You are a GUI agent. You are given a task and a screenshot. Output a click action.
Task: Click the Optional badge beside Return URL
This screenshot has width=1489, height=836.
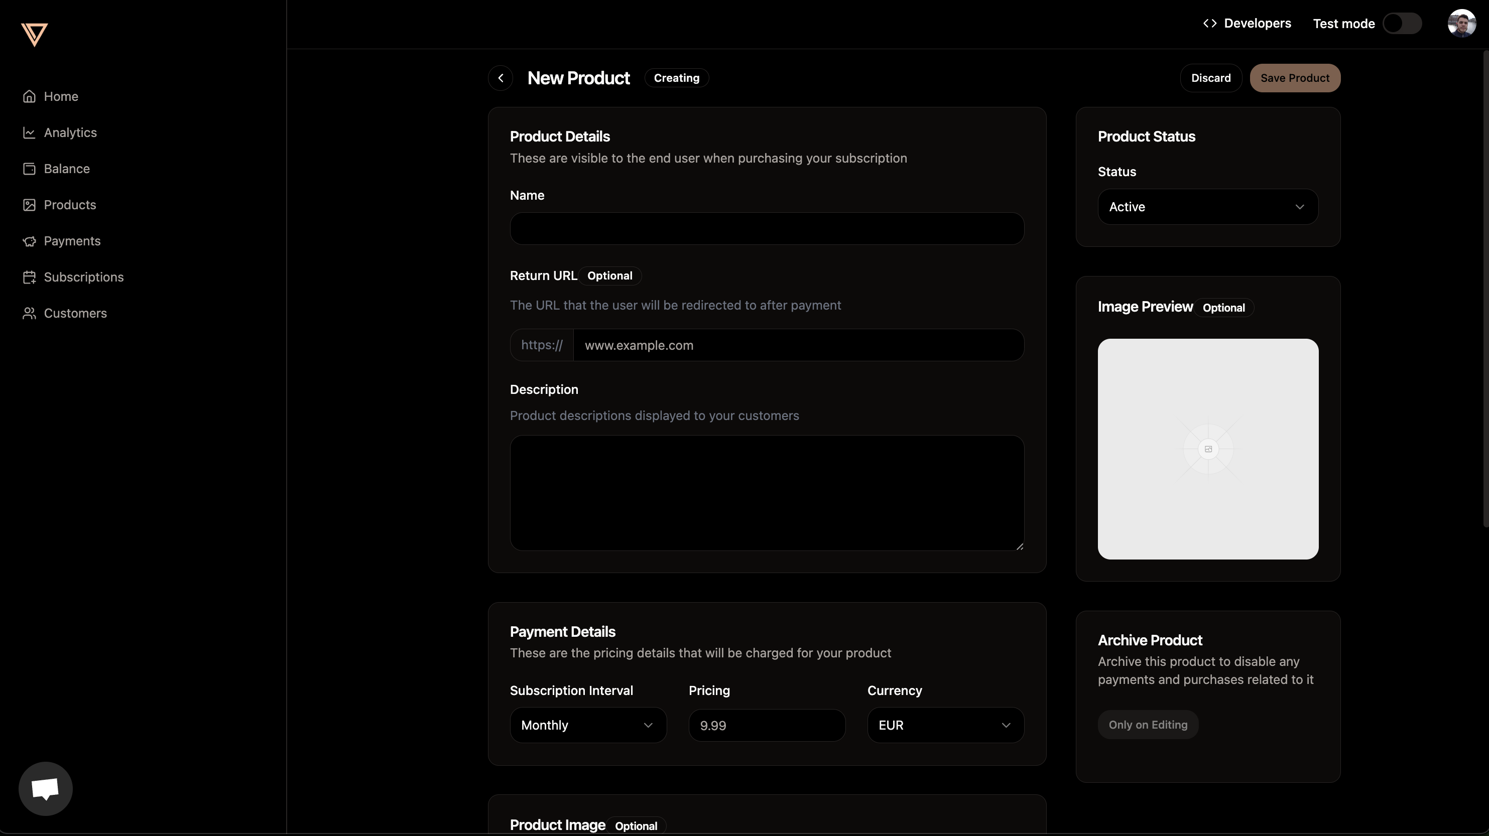[610, 276]
